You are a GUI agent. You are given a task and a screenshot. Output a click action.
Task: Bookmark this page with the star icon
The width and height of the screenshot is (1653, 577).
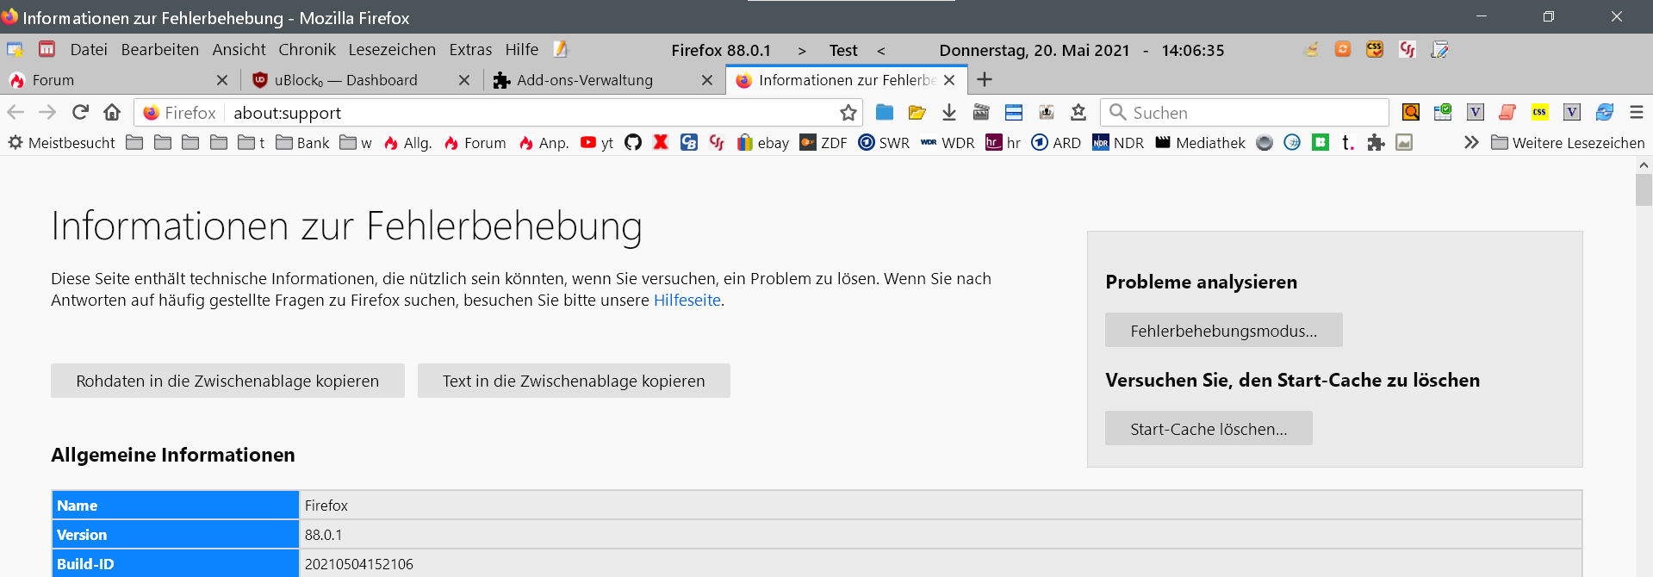848,113
